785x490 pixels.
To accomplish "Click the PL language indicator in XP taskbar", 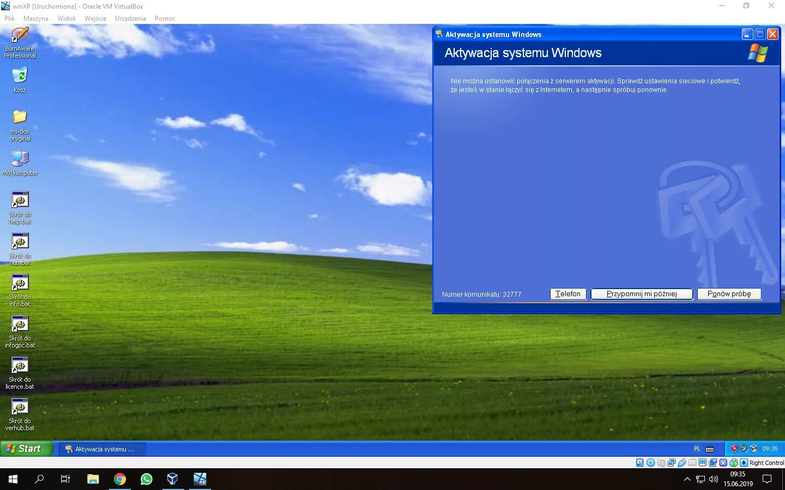I will point(697,449).
